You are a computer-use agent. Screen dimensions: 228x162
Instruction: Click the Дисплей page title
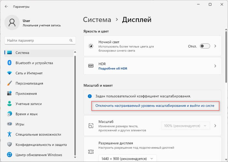point(137,20)
